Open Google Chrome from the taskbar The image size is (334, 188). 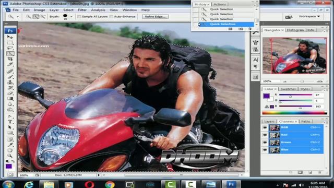click(110, 184)
